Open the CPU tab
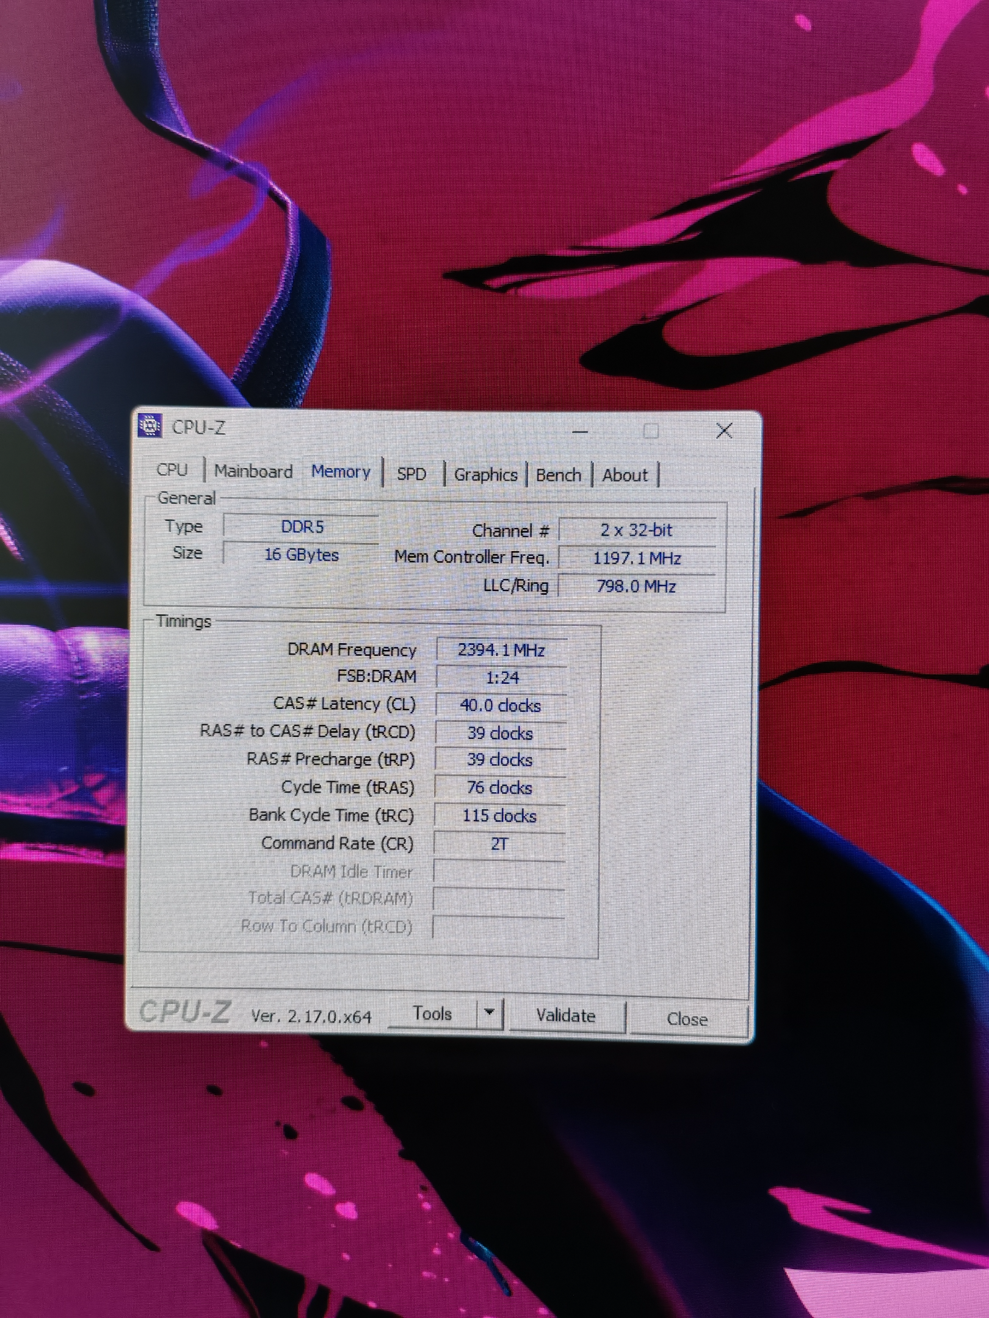The width and height of the screenshot is (989, 1318). (172, 470)
